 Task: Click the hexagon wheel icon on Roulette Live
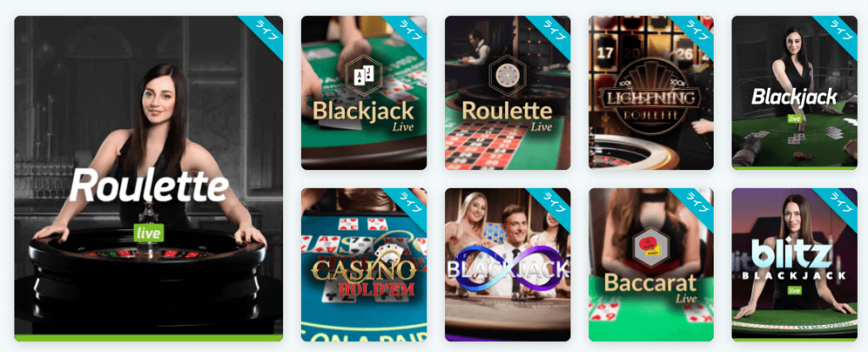pyautogui.click(x=507, y=76)
